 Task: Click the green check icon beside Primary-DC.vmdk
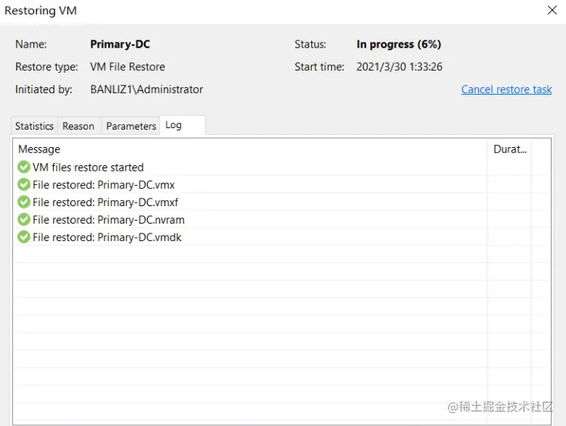(x=23, y=237)
